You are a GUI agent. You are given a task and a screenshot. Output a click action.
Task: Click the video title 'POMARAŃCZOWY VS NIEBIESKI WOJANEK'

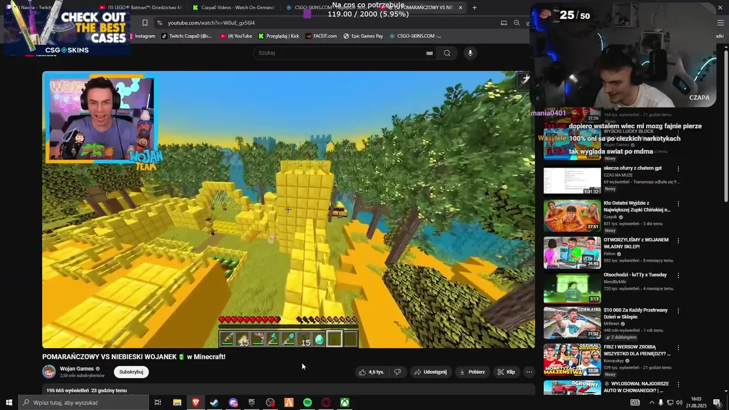point(134,357)
